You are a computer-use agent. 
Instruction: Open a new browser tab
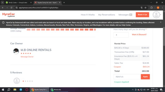click(64, 3)
